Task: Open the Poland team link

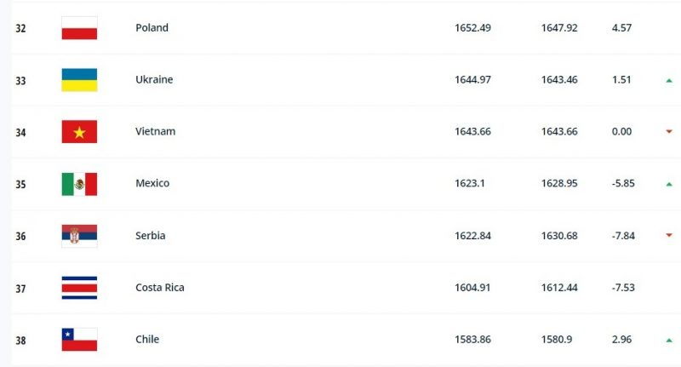Action: 152,28
